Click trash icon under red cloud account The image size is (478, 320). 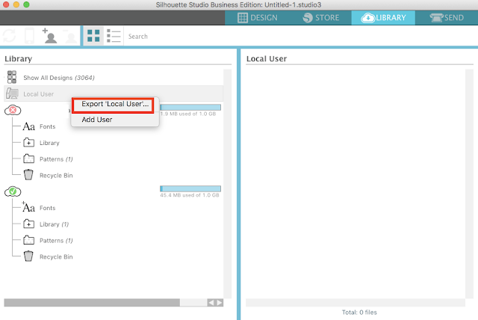(28, 175)
